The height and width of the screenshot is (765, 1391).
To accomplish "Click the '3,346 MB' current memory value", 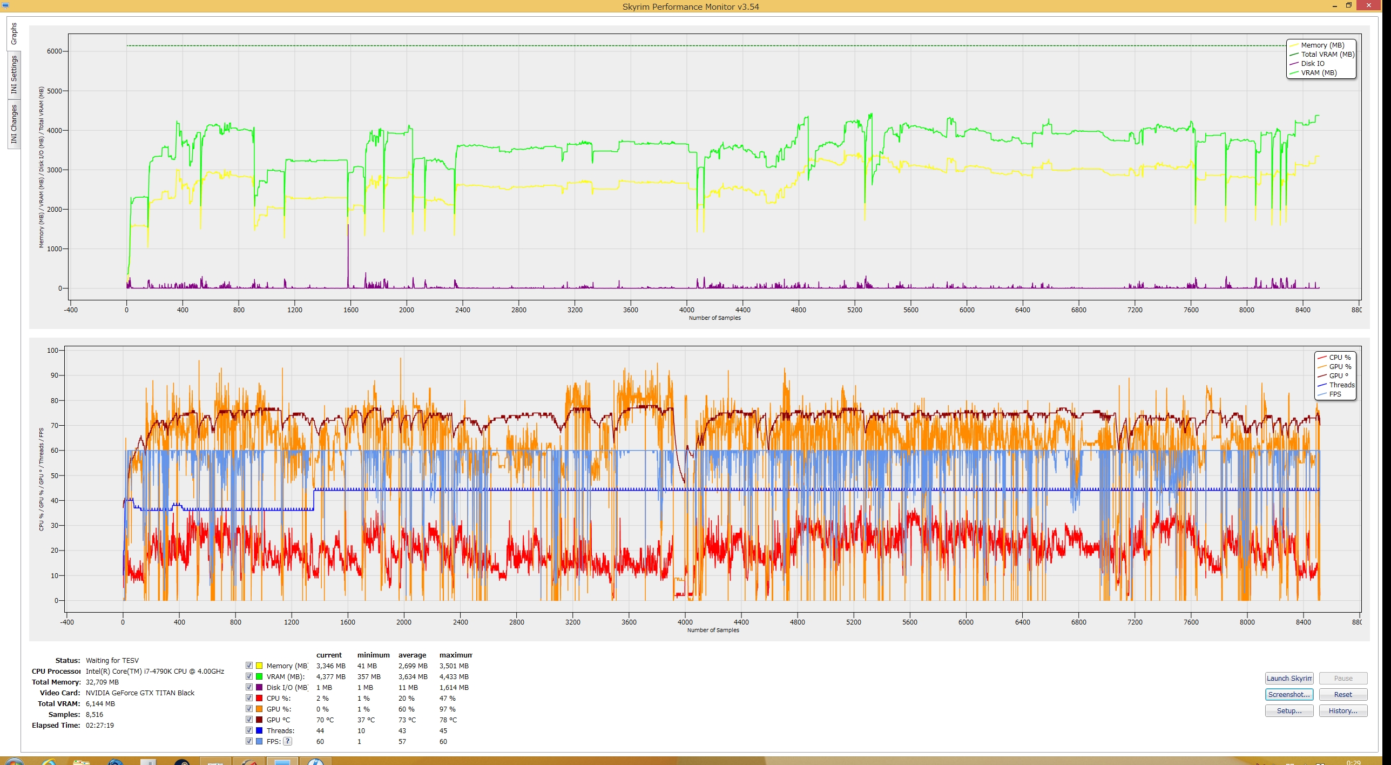I will click(x=330, y=666).
